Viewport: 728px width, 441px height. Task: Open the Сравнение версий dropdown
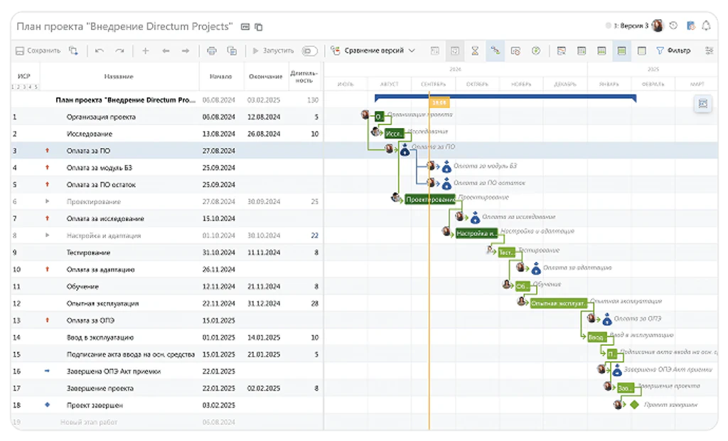pos(373,51)
